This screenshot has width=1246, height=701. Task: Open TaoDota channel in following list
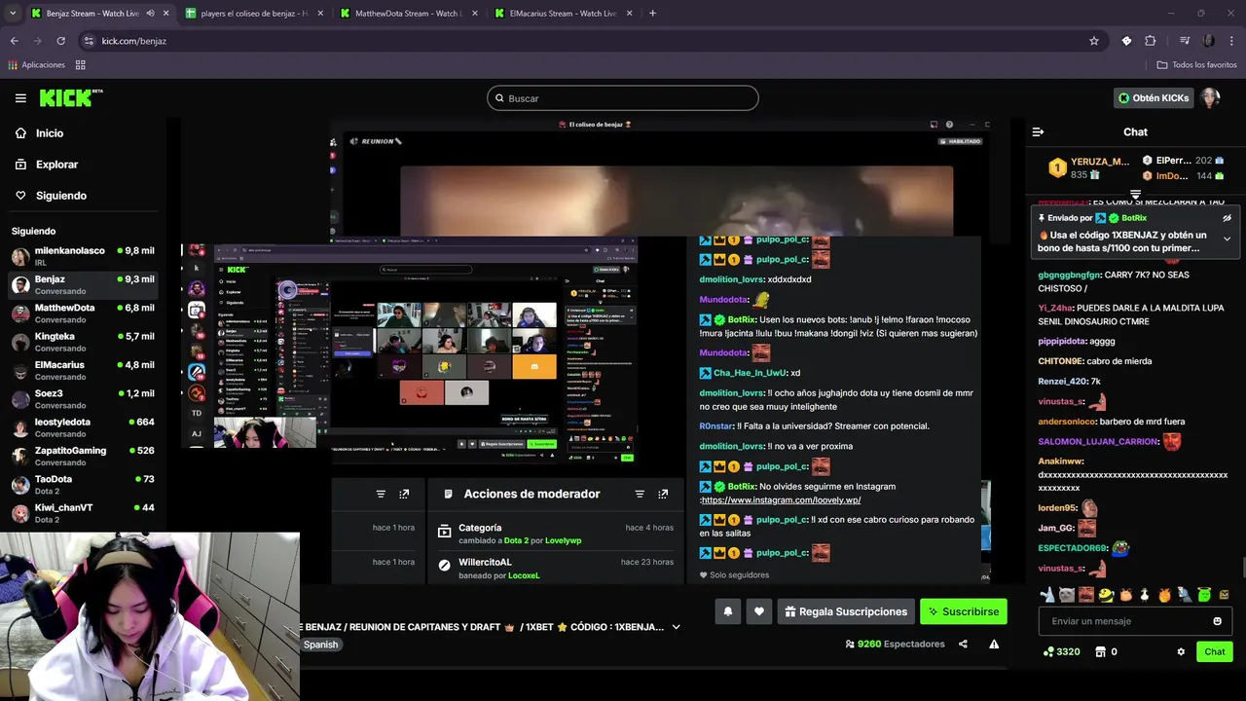point(83,485)
